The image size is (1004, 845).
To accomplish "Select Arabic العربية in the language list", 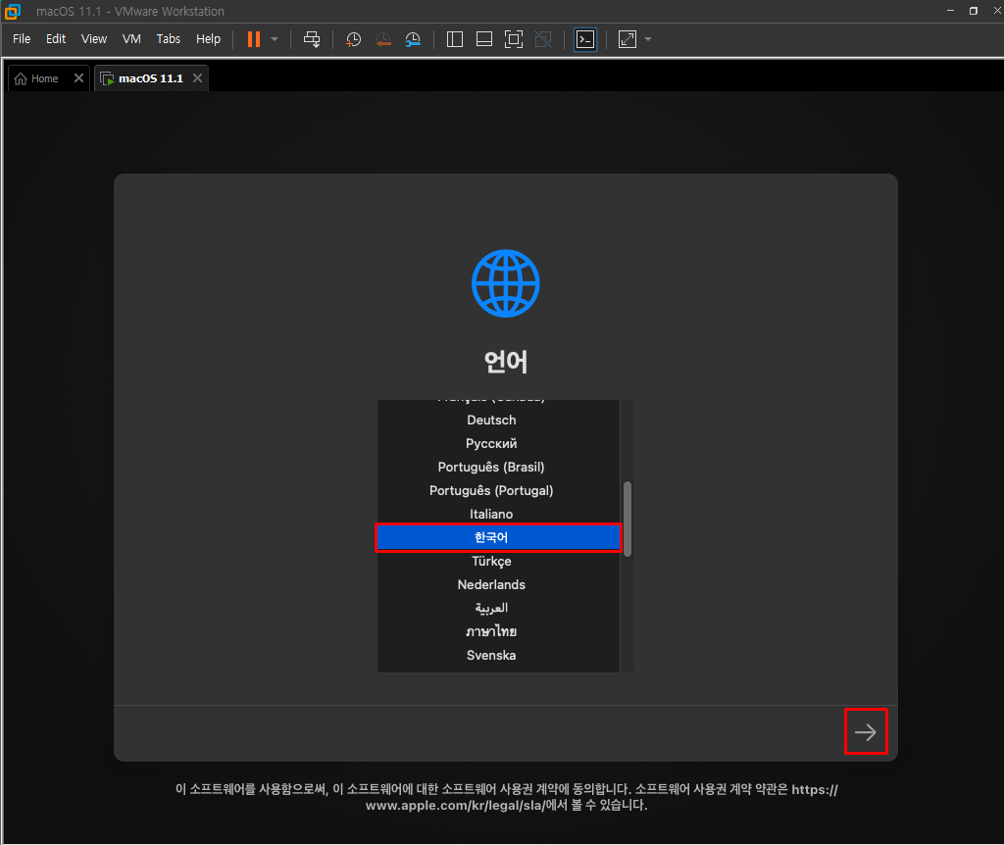I will click(498, 608).
